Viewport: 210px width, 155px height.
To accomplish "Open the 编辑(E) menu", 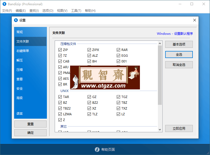I will [21, 11].
